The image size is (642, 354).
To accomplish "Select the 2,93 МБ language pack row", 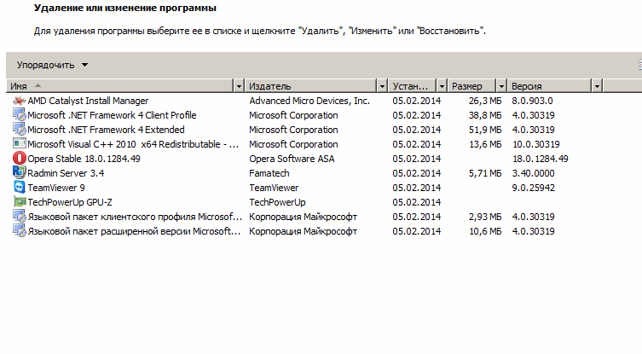I will [x=285, y=217].
